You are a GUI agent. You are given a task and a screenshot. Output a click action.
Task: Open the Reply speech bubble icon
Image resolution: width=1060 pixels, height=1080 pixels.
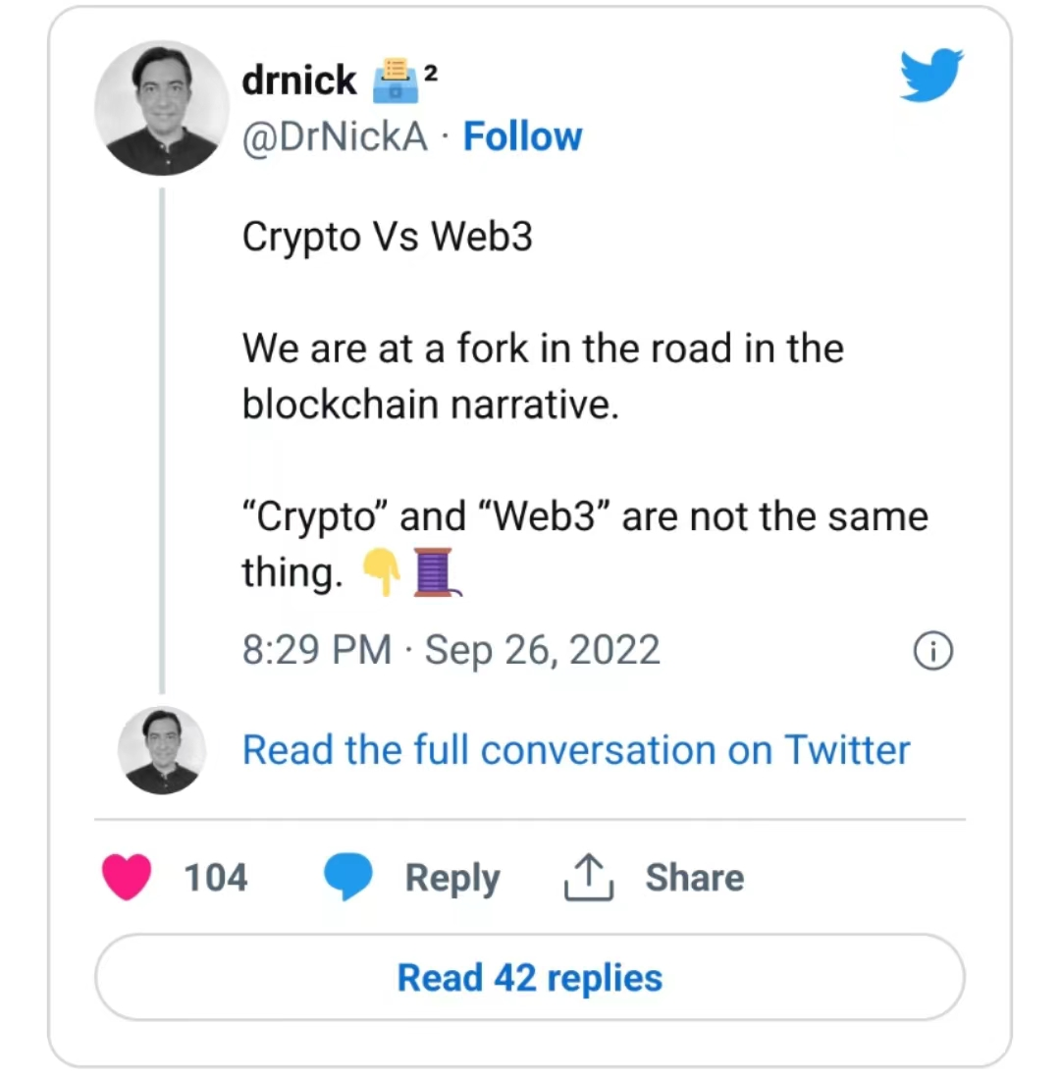348,877
